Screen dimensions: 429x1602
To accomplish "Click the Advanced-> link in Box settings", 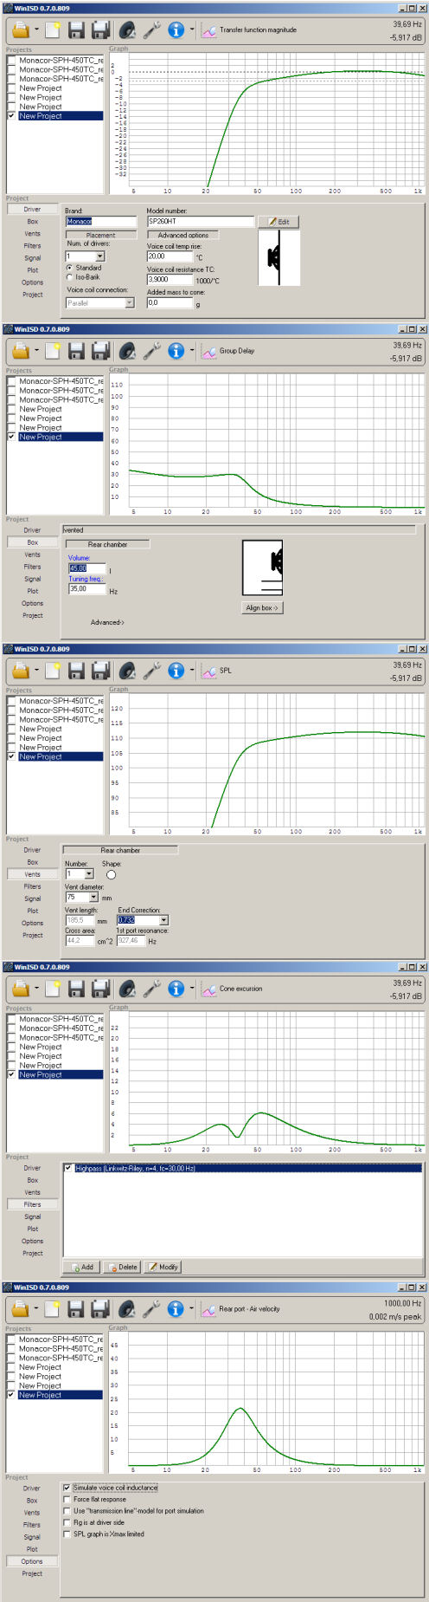I will 107,622.
